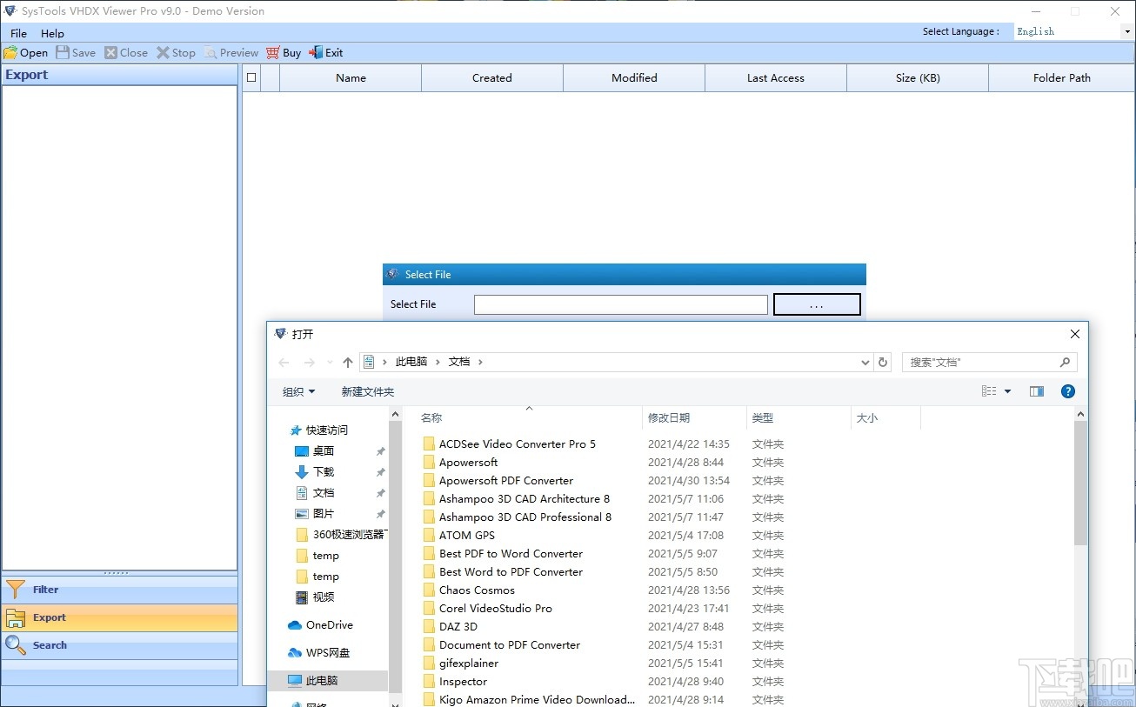Click the Help question mark in the dialog
The width and height of the screenshot is (1136, 707).
pos(1068,391)
